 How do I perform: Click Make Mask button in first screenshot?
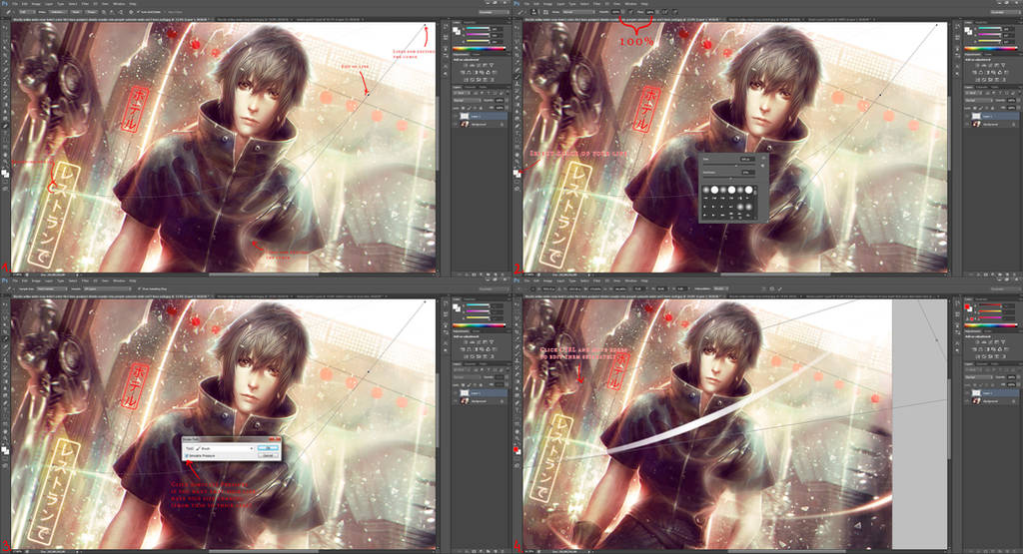click(76, 12)
